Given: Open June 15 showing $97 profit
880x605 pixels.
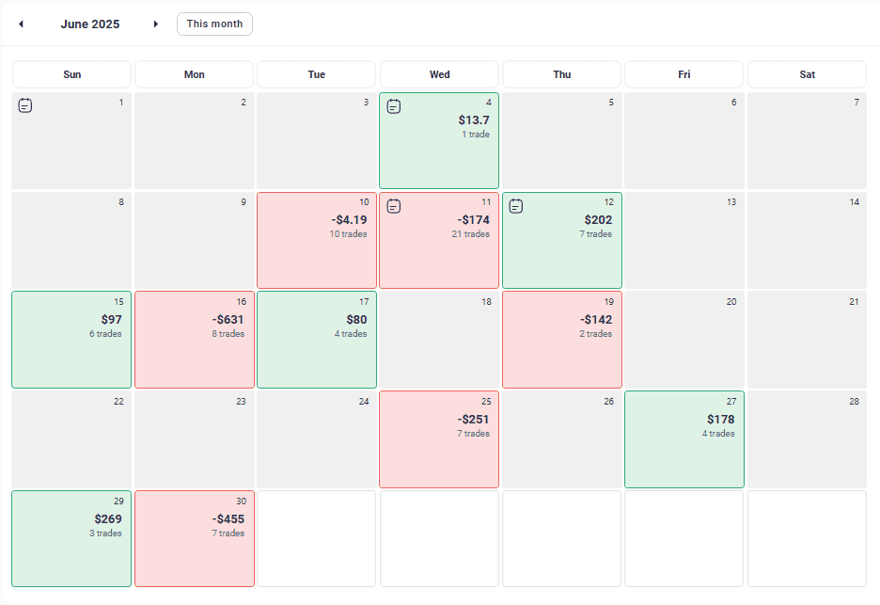Looking at the screenshot, I should pos(71,340).
